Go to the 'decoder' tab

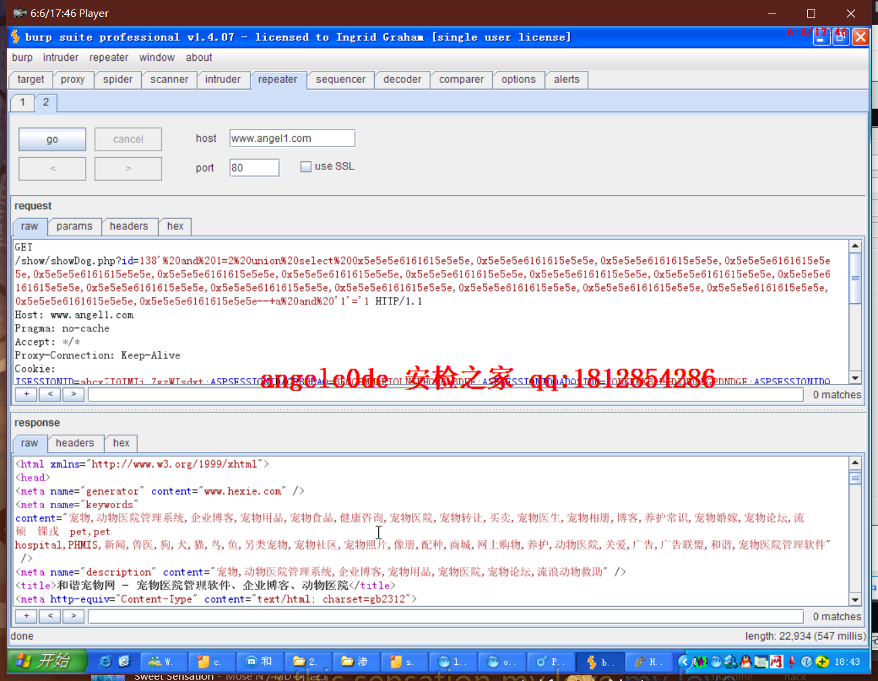point(402,80)
